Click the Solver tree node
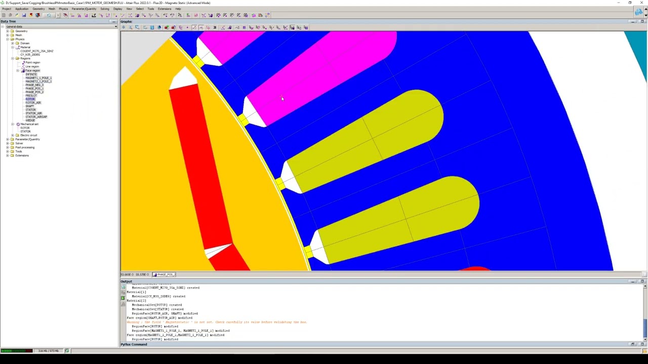 click(x=19, y=144)
